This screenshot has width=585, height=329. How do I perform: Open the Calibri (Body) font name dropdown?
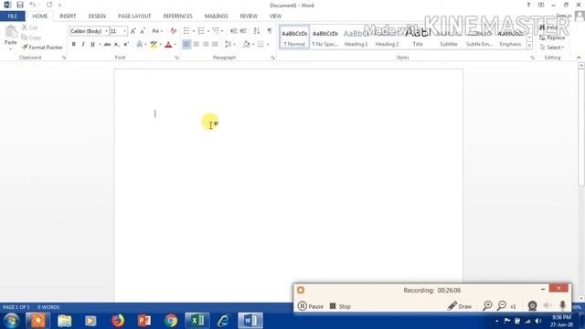click(106, 31)
